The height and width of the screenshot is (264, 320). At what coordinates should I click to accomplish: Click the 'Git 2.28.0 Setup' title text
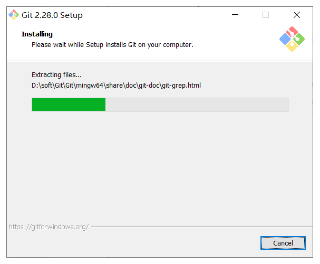click(x=52, y=15)
